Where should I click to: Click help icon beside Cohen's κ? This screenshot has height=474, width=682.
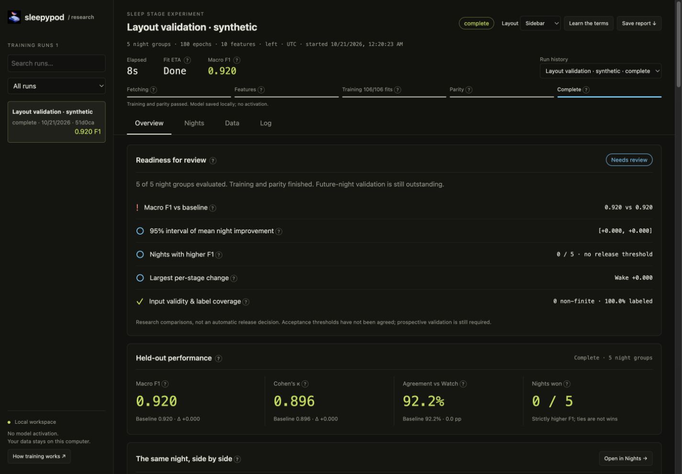click(x=305, y=384)
